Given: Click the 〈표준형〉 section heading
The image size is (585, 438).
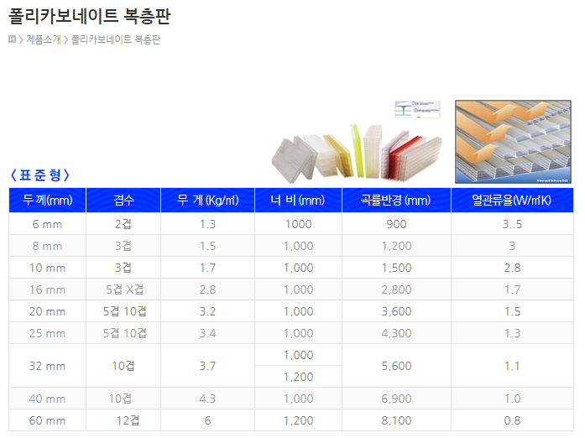Looking at the screenshot, I should point(39,175).
